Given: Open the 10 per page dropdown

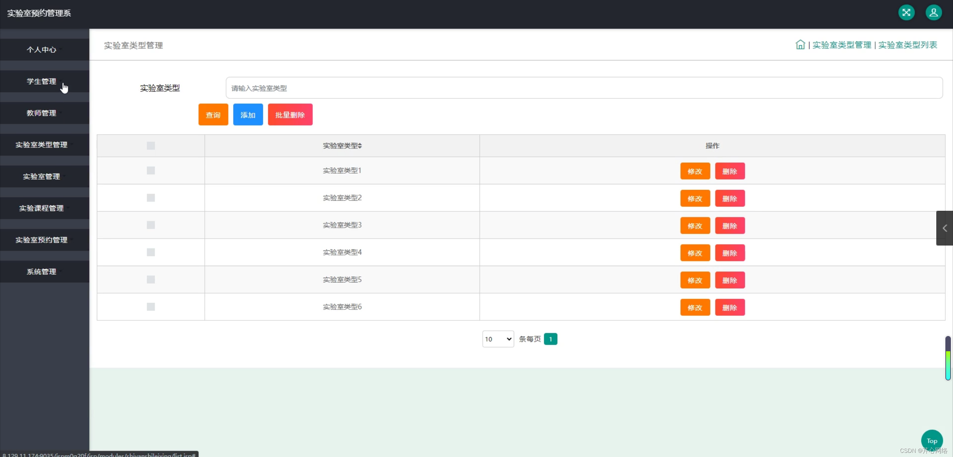Looking at the screenshot, I should tap(498, 339).
